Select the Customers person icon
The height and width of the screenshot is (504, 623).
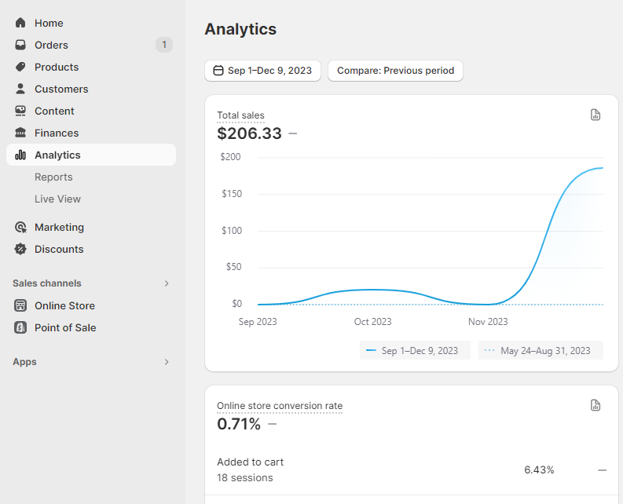pos(20,89)
